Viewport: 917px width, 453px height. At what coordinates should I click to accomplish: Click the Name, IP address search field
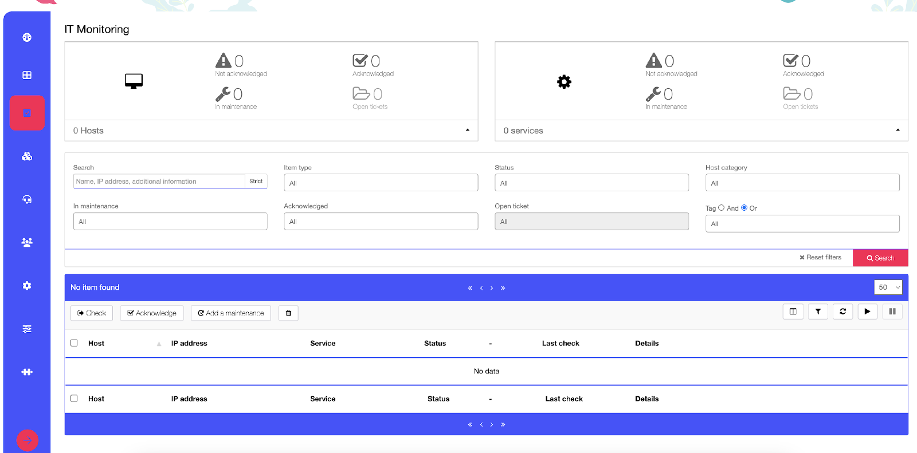click(x=159, y=182)
